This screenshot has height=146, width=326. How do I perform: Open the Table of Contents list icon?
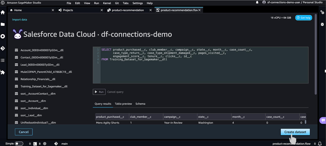tap(3, 60)
